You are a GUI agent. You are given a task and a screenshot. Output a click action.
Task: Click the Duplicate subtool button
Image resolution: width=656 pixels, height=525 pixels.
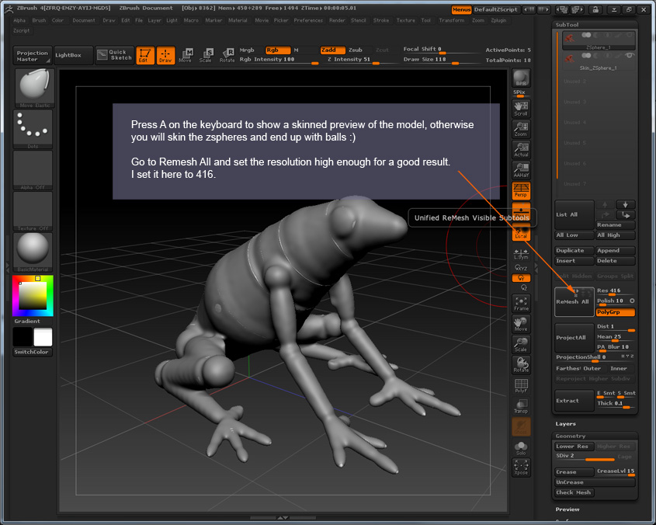tap(574, 250)
